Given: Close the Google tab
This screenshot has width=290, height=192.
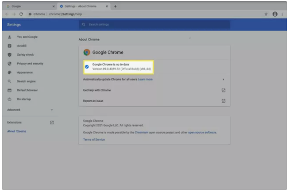Looking at the screenshot, I should coord(53,6).
